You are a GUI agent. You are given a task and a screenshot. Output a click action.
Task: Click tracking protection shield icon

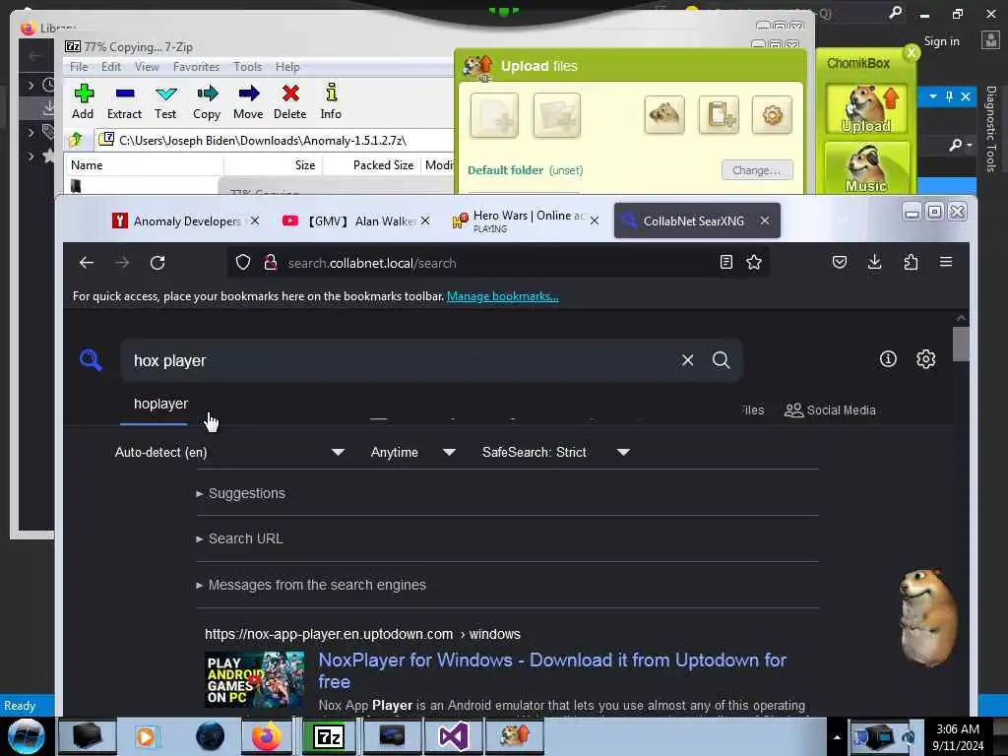(x=243, y=262)
